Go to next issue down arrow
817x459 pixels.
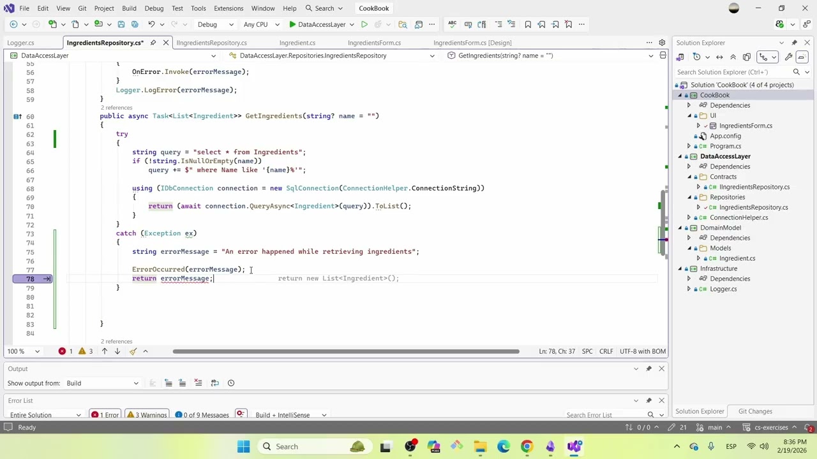117,351
